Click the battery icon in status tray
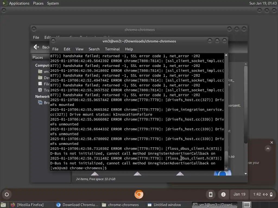Image resolution: width=278 pixels, height=208 pixels. click(271, 194)
